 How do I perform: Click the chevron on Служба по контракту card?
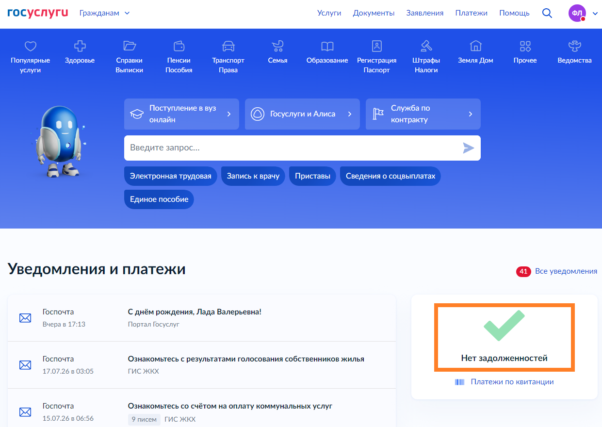click(471, 114)
